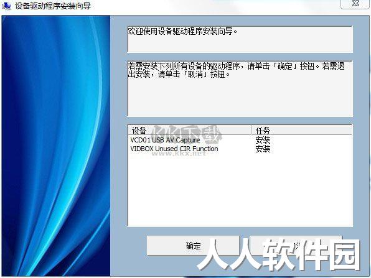Click 安装 task for VCD01 USB AV Capture
This screenshot has height=278, width=371.
click(x=263, y=140)
